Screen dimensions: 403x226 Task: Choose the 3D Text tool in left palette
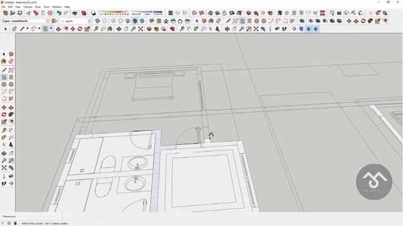pyautogui.click(x=11, y=145)
